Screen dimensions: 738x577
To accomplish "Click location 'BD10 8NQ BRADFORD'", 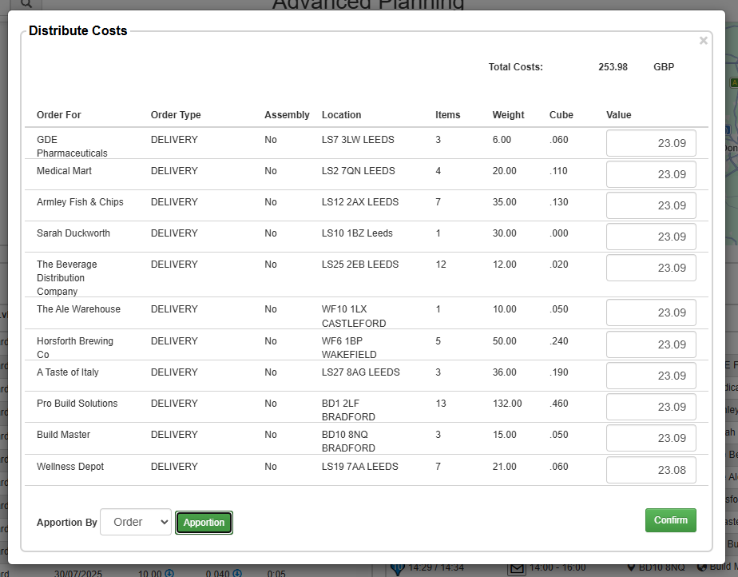I will [348, 441].
